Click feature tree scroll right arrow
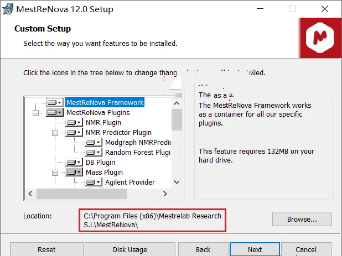Screen dimensions: 342x256 point(165,194)
